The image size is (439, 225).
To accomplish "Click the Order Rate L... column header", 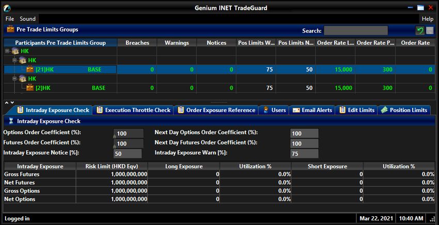I will (x=336, y=43).
